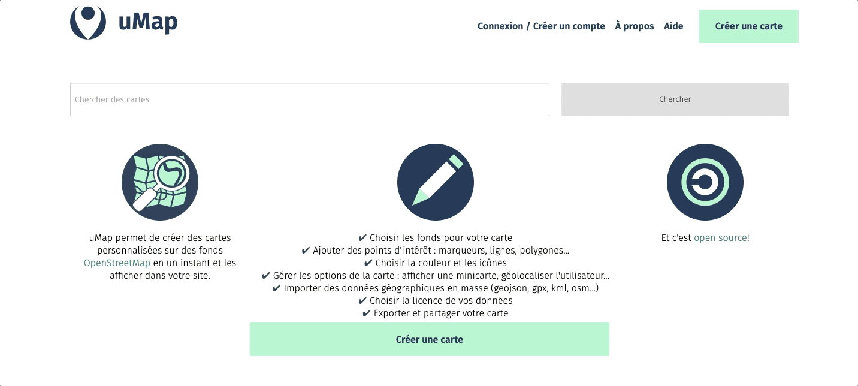Focus the Chercher des cartes search field
The image size is (858, 386).
tap(309, 99)
